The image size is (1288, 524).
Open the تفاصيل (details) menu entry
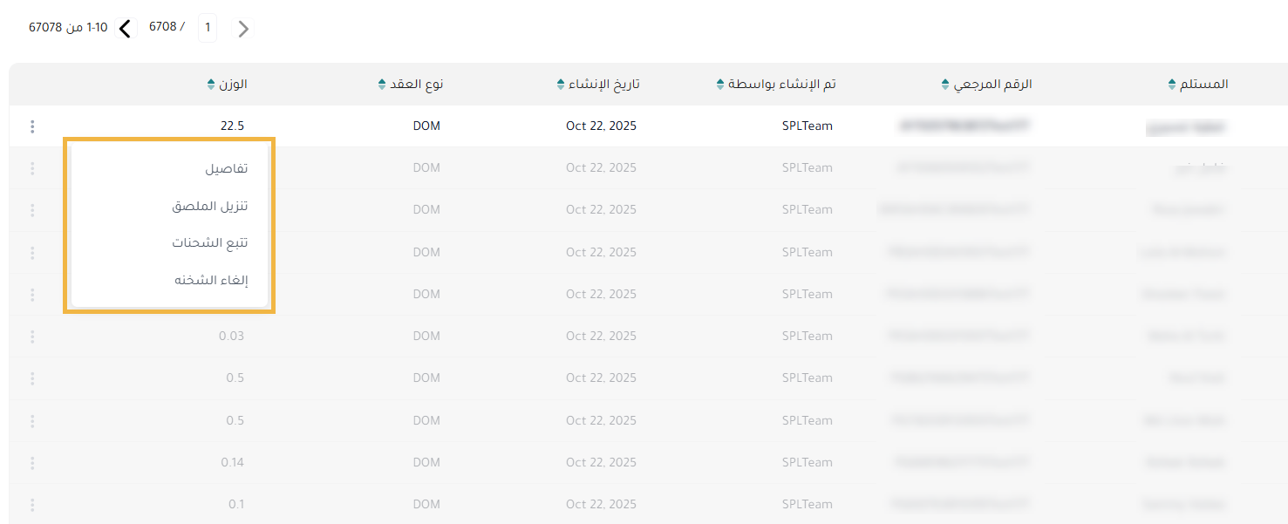click(226, 168)
